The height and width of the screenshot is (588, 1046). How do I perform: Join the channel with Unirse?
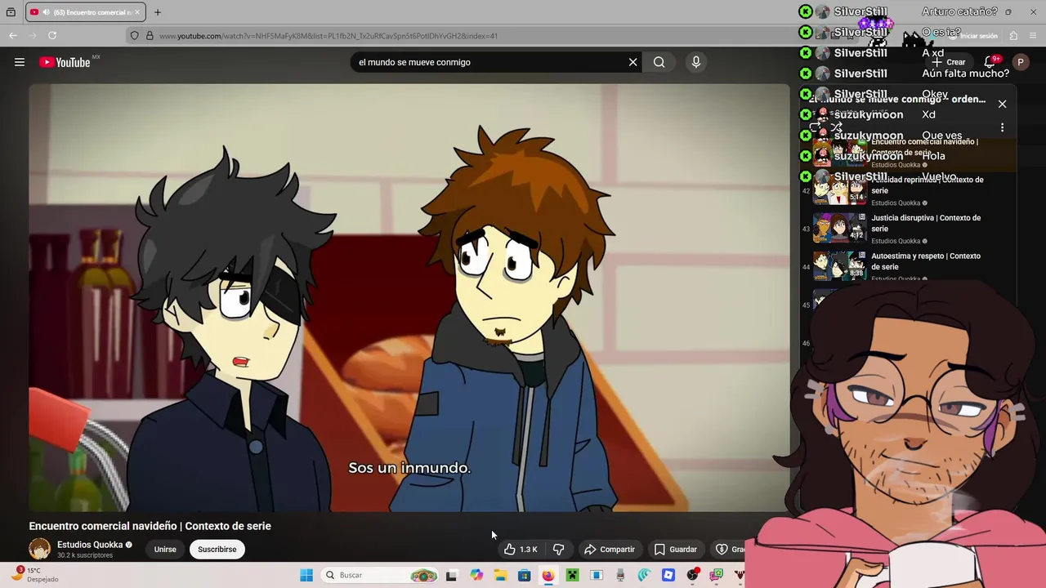165,550
